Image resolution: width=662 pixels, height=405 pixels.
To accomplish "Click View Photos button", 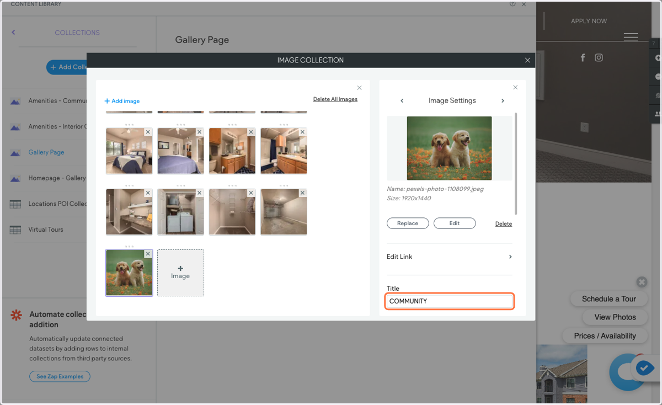I will pos(615,317).
